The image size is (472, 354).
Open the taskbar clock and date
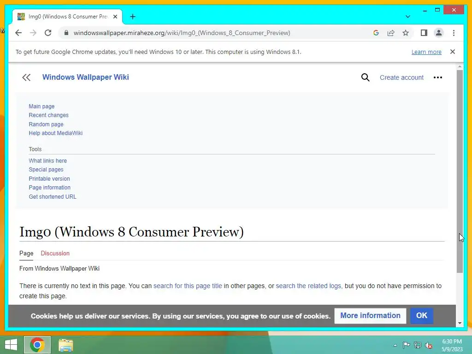[452, 345]
